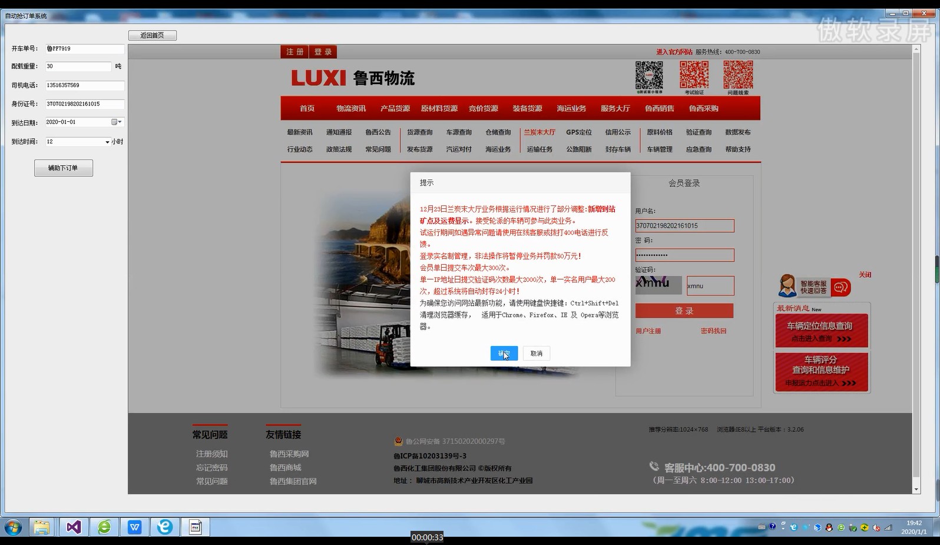Click the 开车单号 input field
The width and height of the screenshot is (940, 545).
coord(85,49)
